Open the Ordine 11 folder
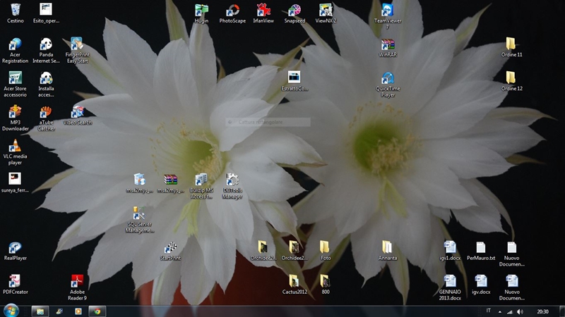Viewport: 565px width, 317px height. (511, 47)
